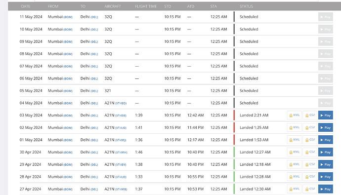Open aircraft registration link for 04 May 2024

(x=121, y=103)
